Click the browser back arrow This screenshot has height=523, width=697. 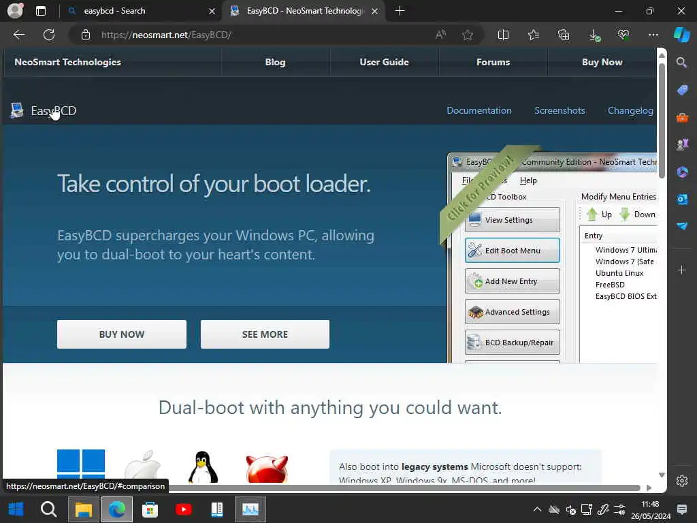coord(19,35)
